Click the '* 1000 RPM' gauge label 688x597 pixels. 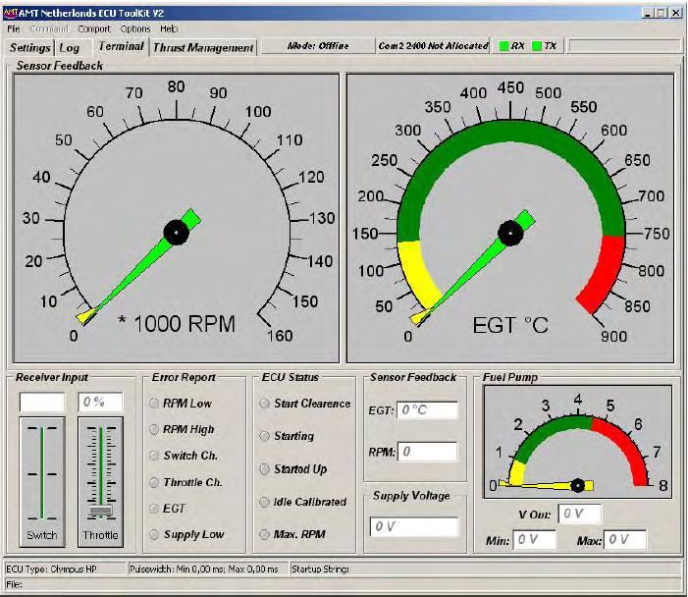pyautogui.click(x=178, y=324)
